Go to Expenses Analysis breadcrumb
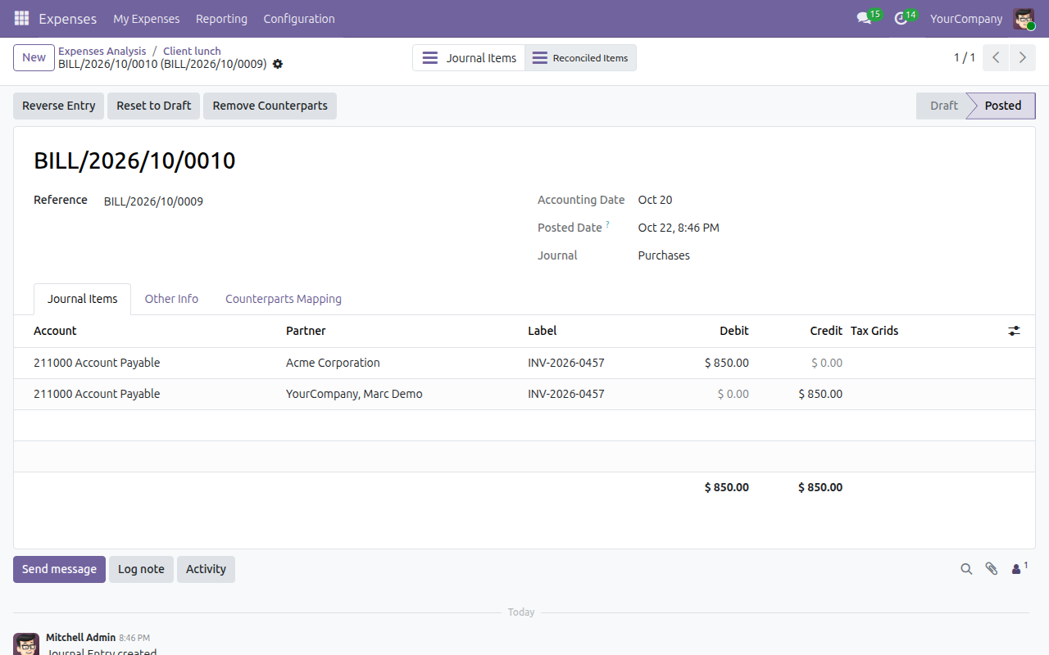Screen dimensions: 1049x655 102,51
